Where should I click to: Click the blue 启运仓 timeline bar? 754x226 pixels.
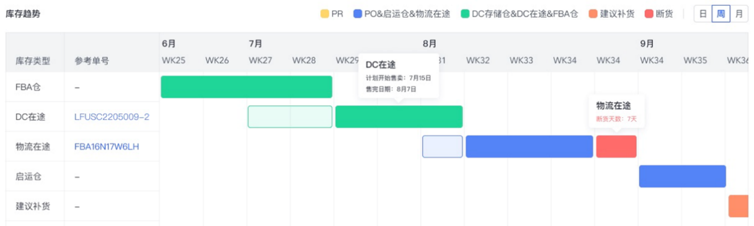pyautogui.click(x=683, y=176)
